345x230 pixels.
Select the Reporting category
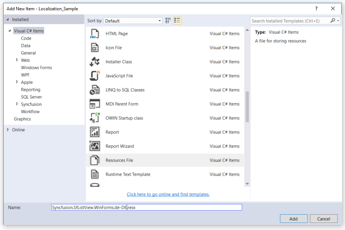(30, 90)
